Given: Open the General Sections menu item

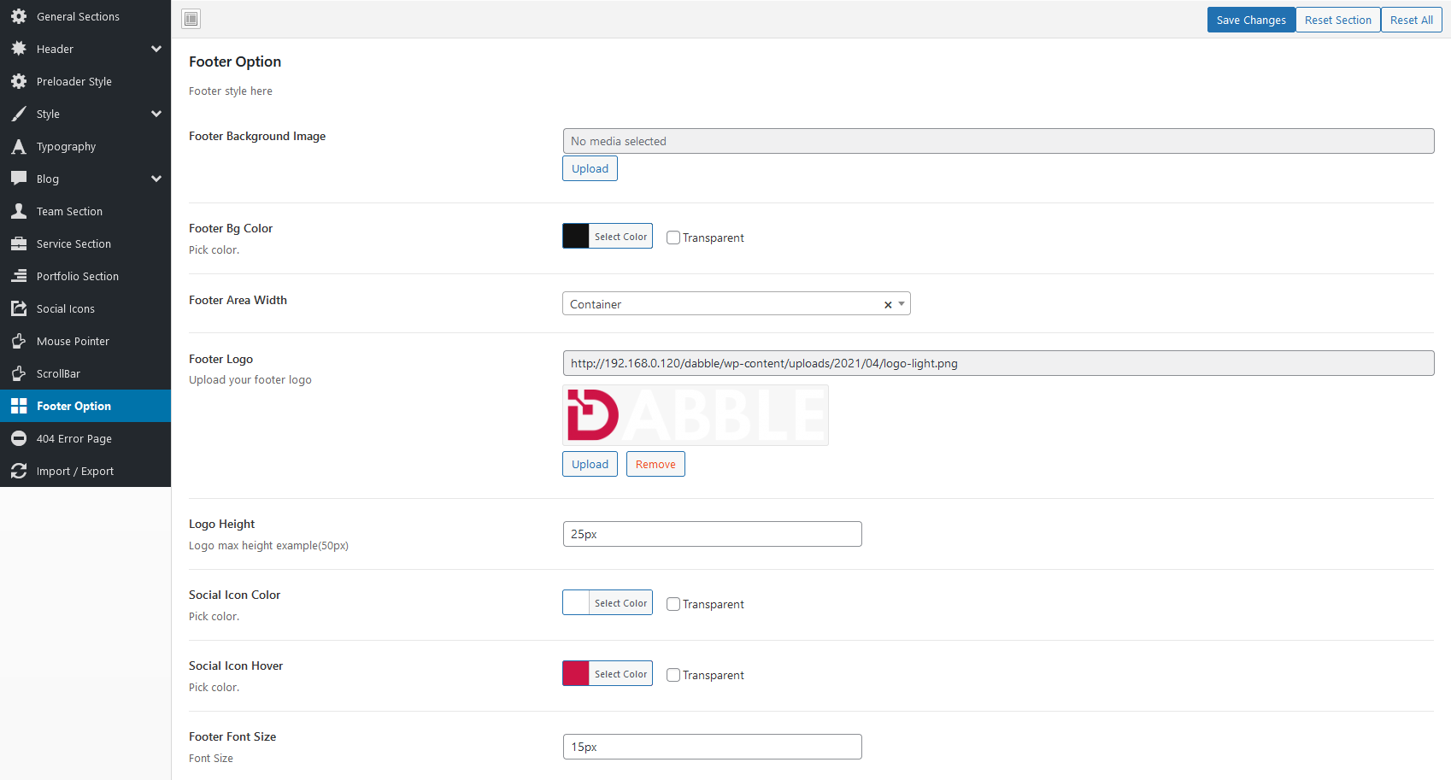Looking at the screenshot, I should (x=85, y=16).
